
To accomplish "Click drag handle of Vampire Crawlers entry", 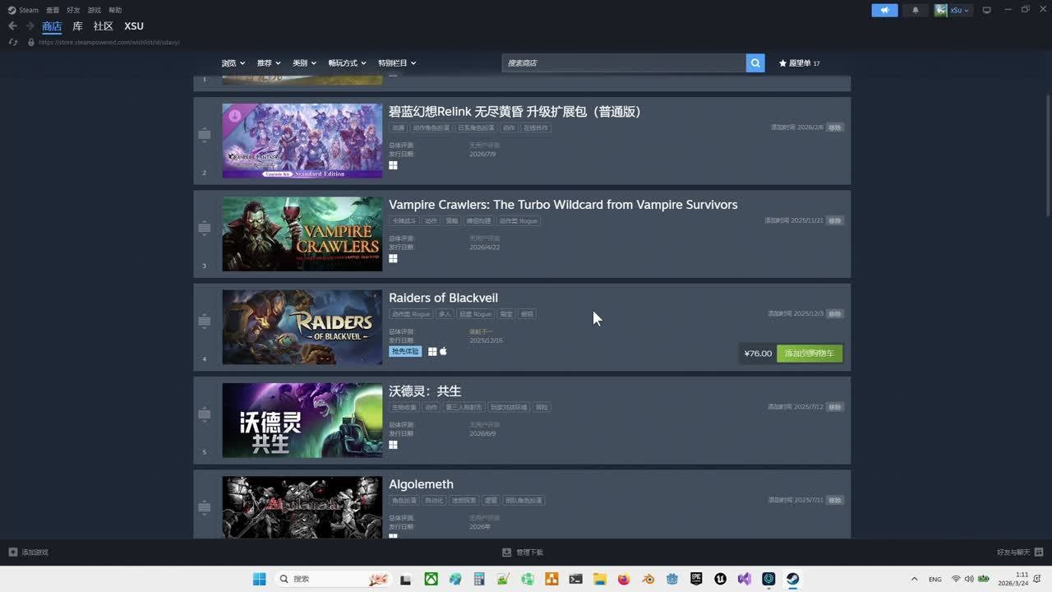I will point(205,229).
